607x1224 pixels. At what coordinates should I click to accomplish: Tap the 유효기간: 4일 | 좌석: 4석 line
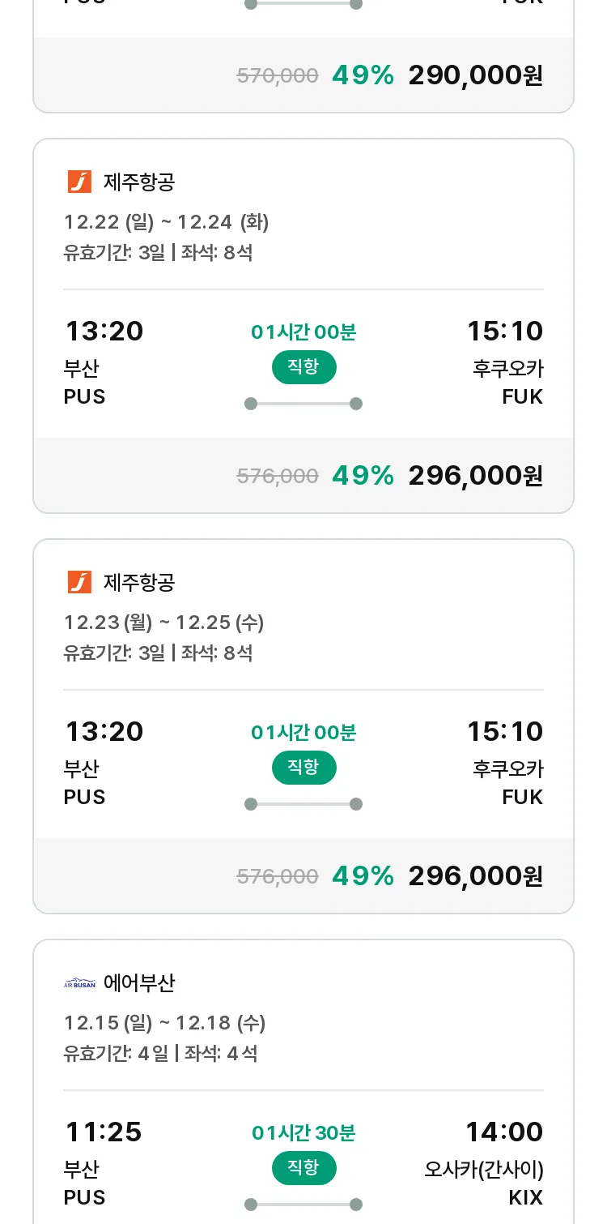[160, 1054]
